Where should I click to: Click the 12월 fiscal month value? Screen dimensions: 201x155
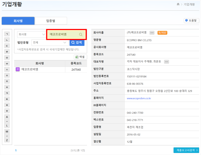click(129, 142)
